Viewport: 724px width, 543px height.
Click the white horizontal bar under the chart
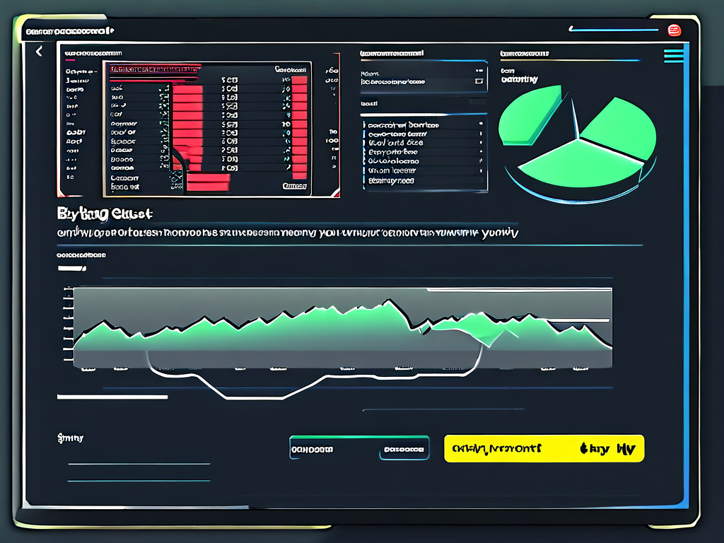[x=112, y=397]
